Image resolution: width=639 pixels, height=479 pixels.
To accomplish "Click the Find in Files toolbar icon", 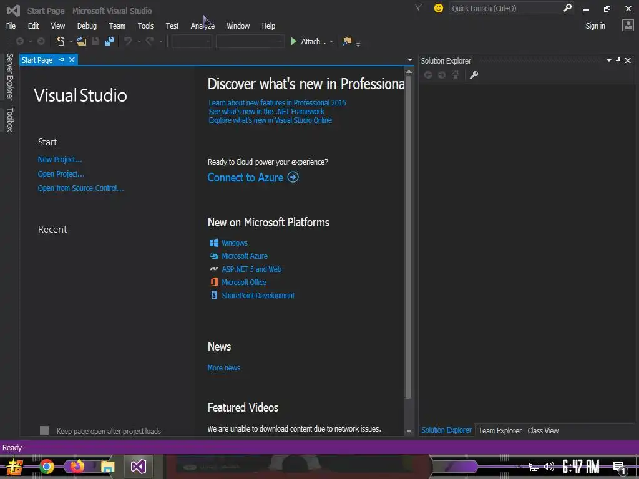I will coord(347,41).
